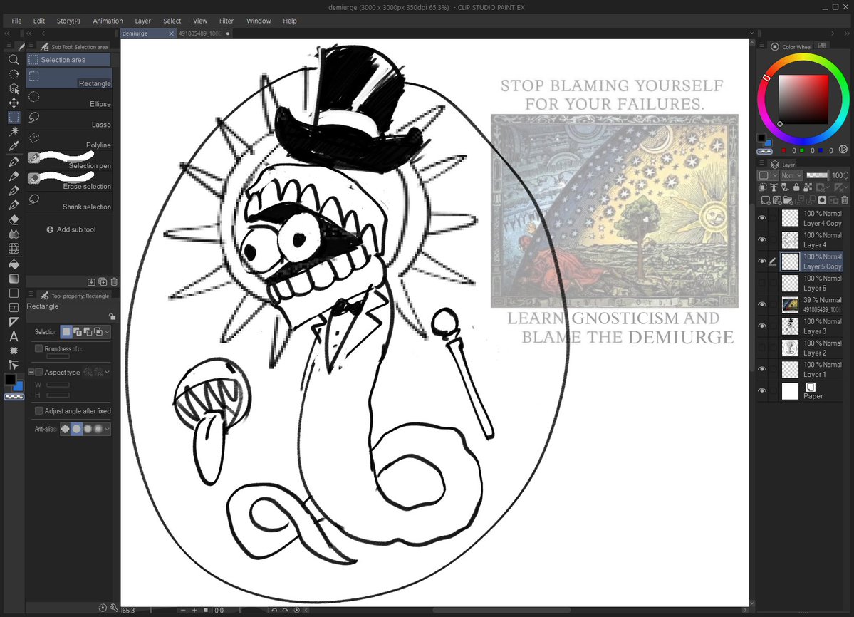
Task: Choose the Selection pen sub tool
Action: tap(69, 160)
